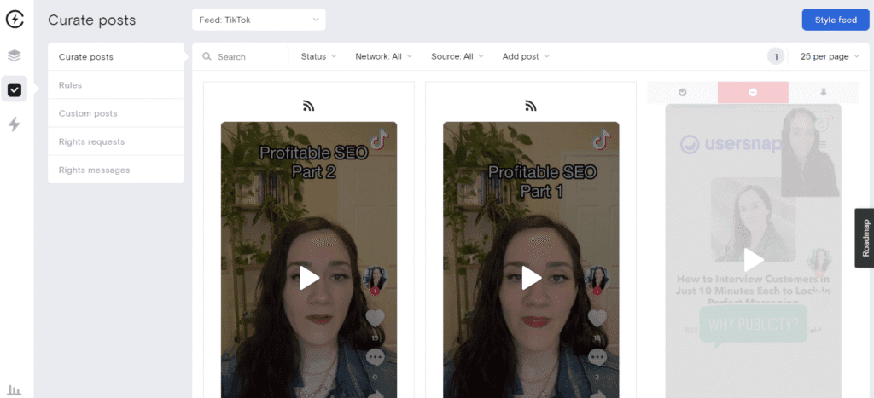Focus the Search input field
Screen dimensions: 874x398
coord(245,56)
